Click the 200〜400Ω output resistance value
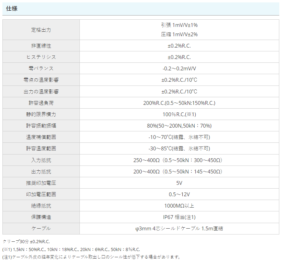 pyautogui.click(x=178, y=172)
